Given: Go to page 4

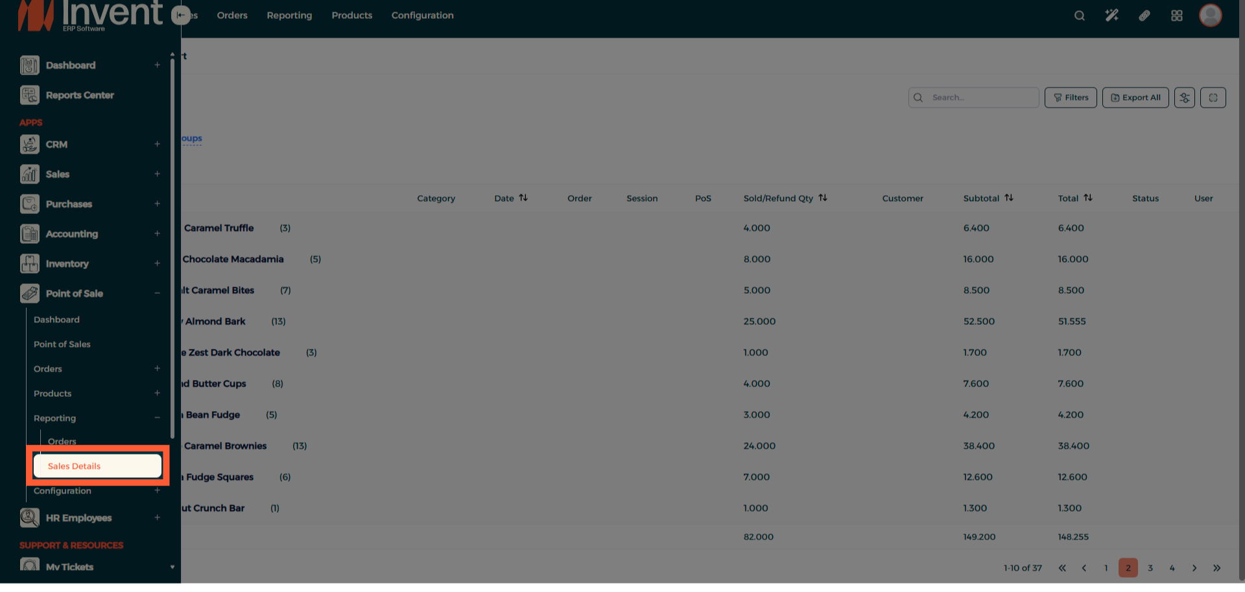Looking at the screenshot, I should [x=1172, y=568].
